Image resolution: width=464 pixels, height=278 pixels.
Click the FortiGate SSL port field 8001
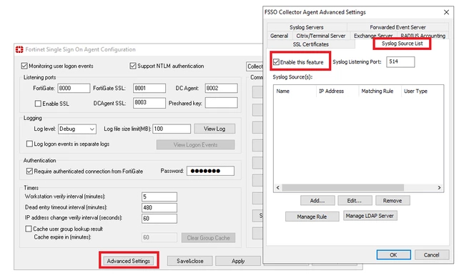coord(149,88)
